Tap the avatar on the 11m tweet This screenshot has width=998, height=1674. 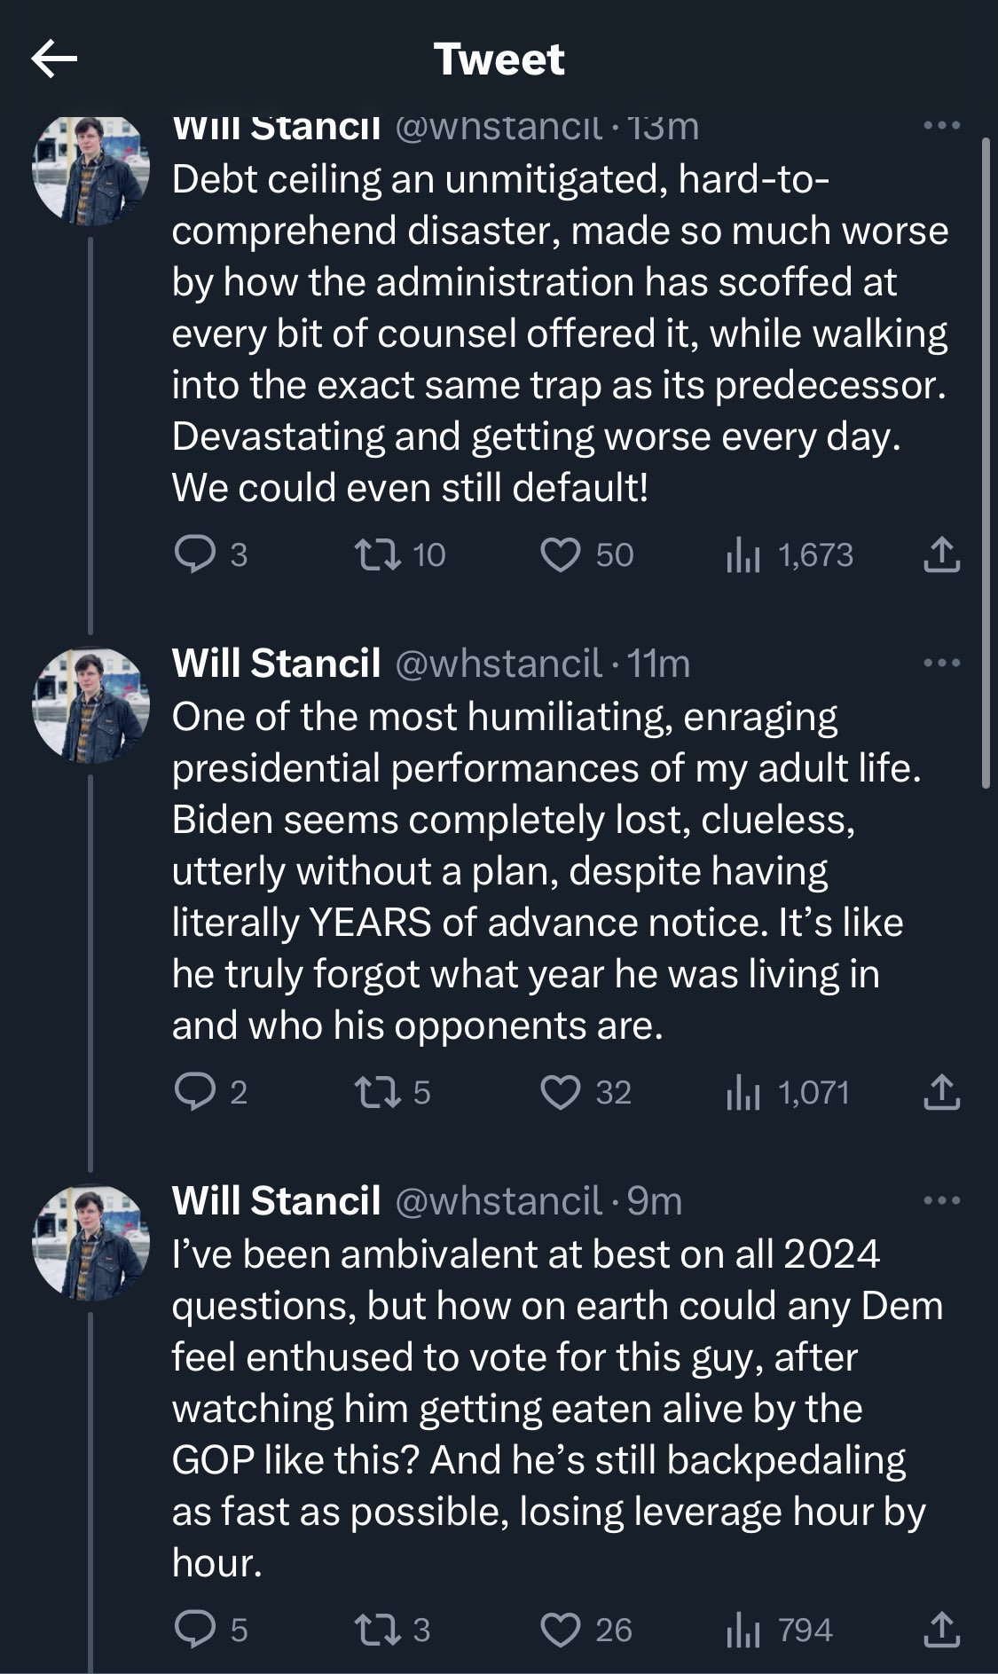[x=90, y=705]
